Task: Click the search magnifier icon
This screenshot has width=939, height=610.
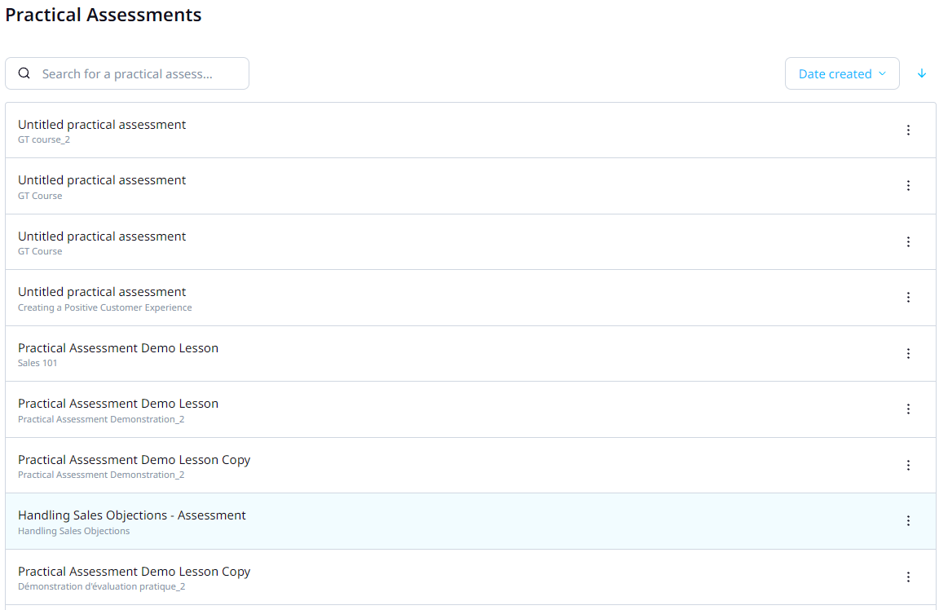Action: pos(24,73)
